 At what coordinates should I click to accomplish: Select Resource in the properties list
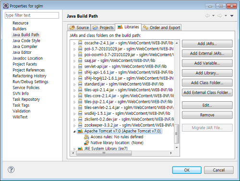tap(21, 23)
